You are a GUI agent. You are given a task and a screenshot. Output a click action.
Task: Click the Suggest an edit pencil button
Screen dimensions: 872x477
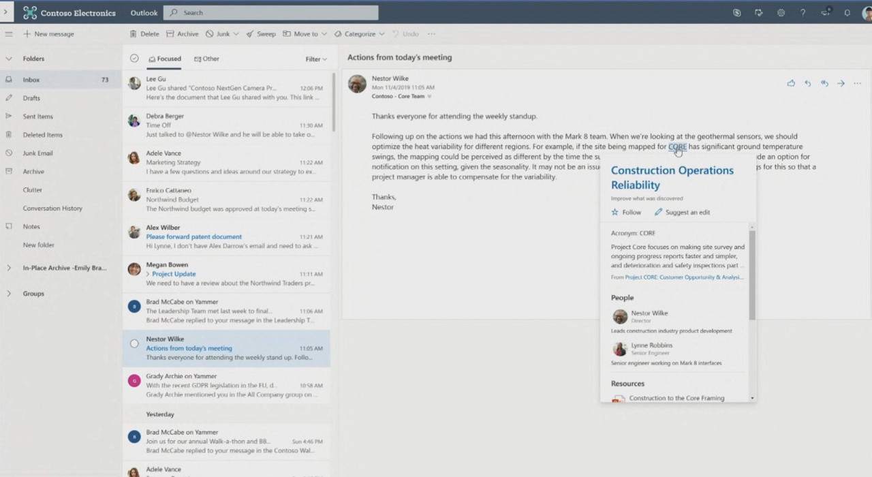pyautogui.click(x=682, y=212)
